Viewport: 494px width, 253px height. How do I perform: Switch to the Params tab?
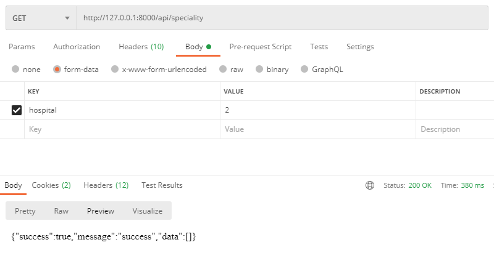pos(22,47)
